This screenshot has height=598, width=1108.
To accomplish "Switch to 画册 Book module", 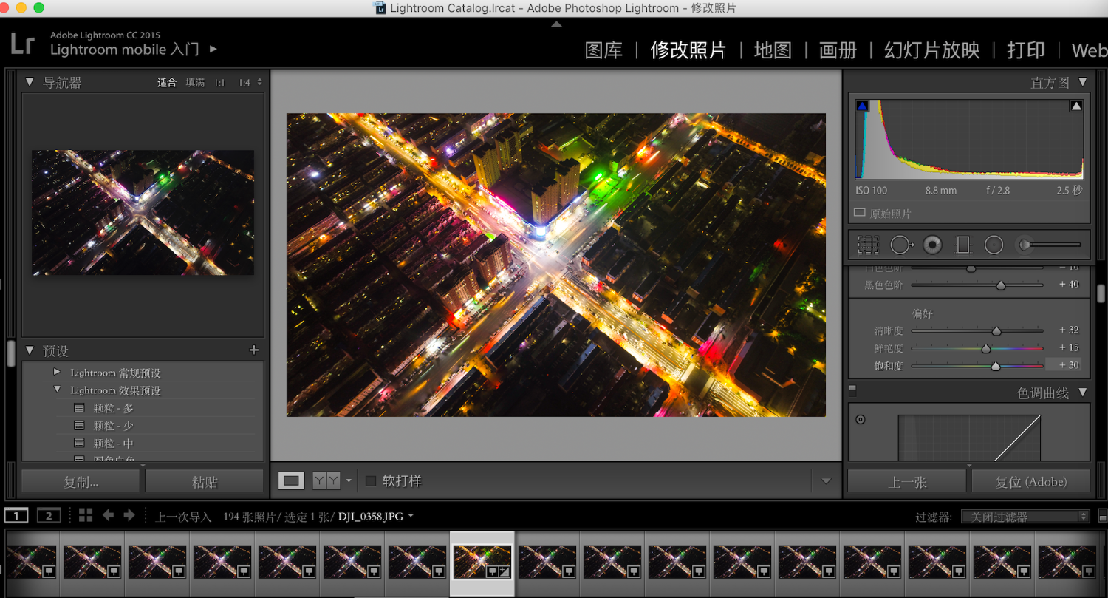I will point(838,50).
